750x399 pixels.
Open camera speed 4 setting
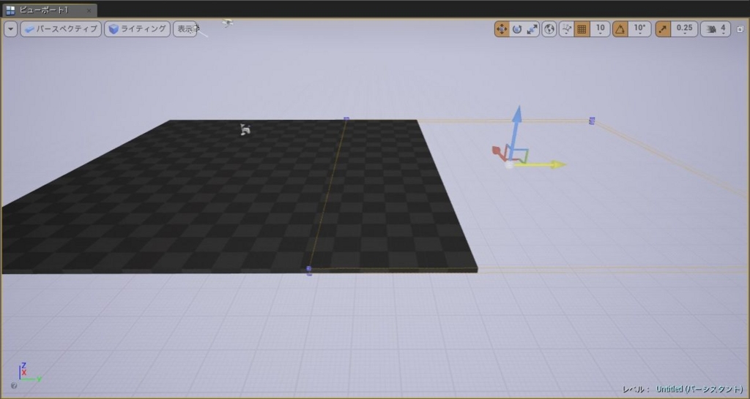tap(716, 29)
